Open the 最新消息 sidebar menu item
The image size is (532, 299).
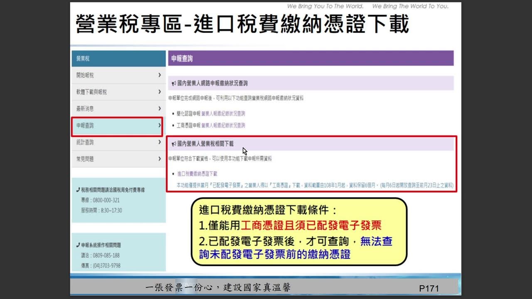tap(118, 108)
